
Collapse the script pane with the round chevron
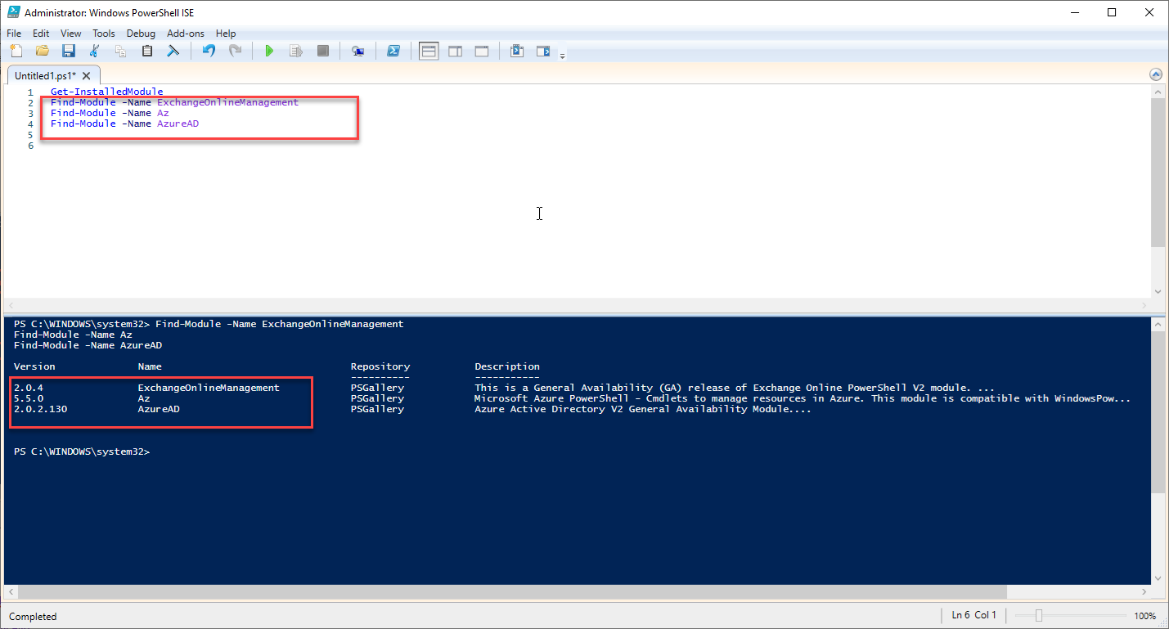[x=1156, y=74]
